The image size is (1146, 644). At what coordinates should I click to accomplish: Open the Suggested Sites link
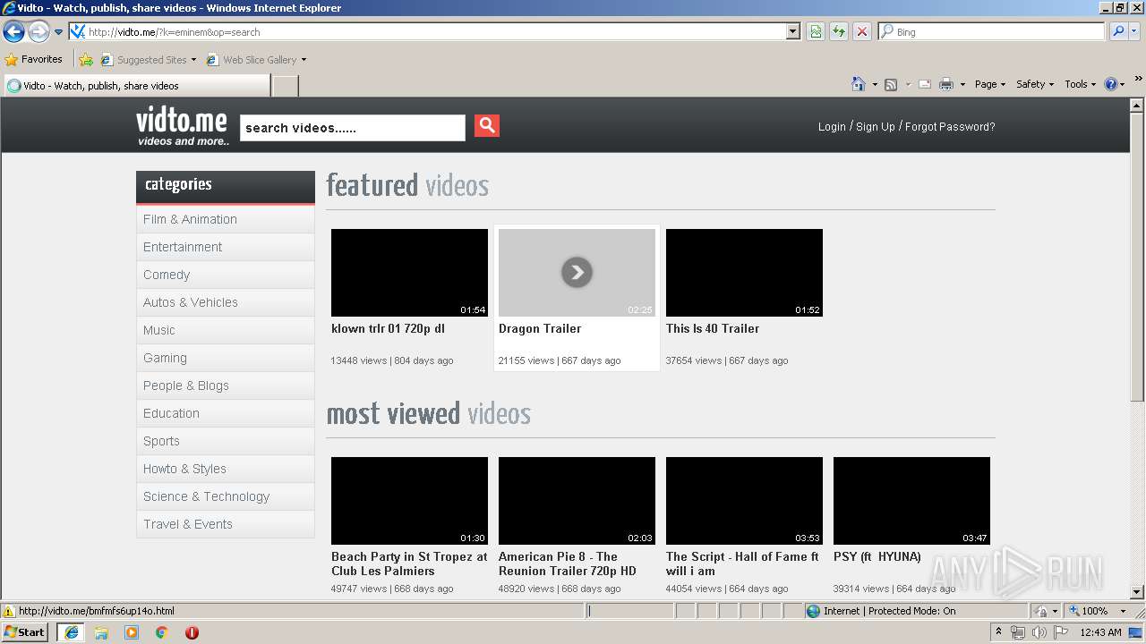click(149, 60)
